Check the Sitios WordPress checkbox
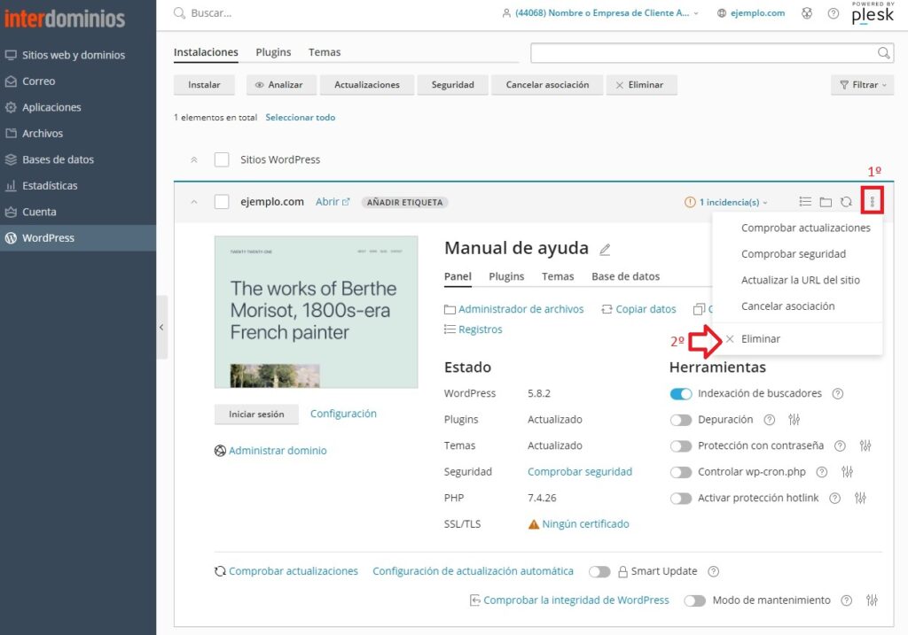 [222, 159]
